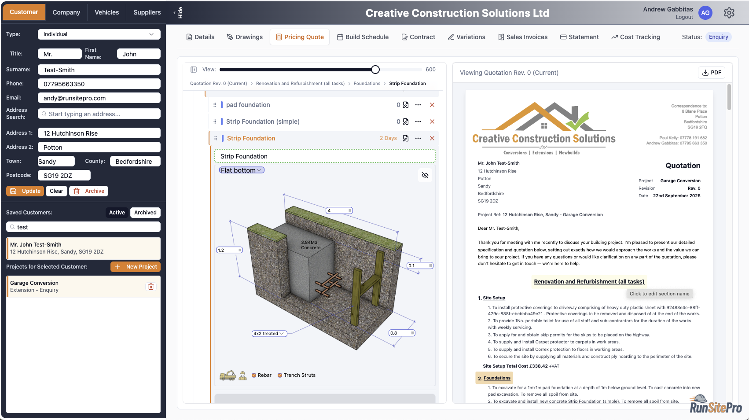
Task: Toggle the 3D model visibility eye
Action: tap(425, 175)
